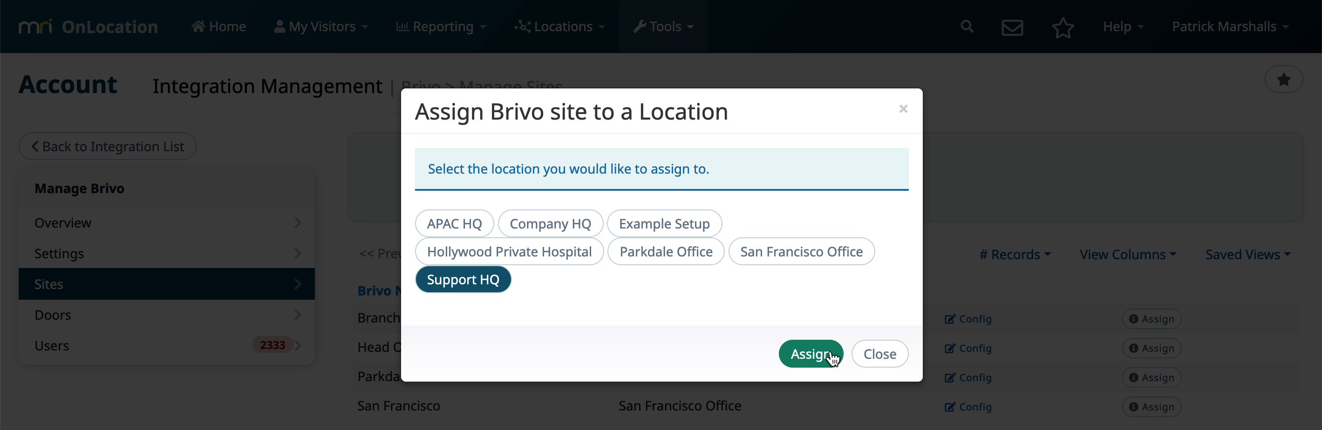Click the Config edit icon for Branch row
1322x430 pixels.
(x=950, y=319)
